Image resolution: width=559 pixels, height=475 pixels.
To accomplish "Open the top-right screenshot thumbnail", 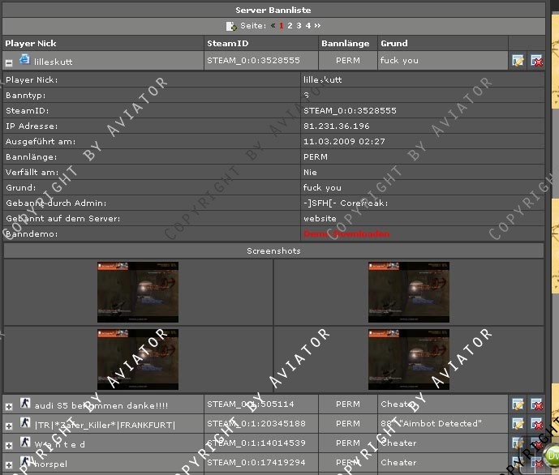I will [409, 280].
